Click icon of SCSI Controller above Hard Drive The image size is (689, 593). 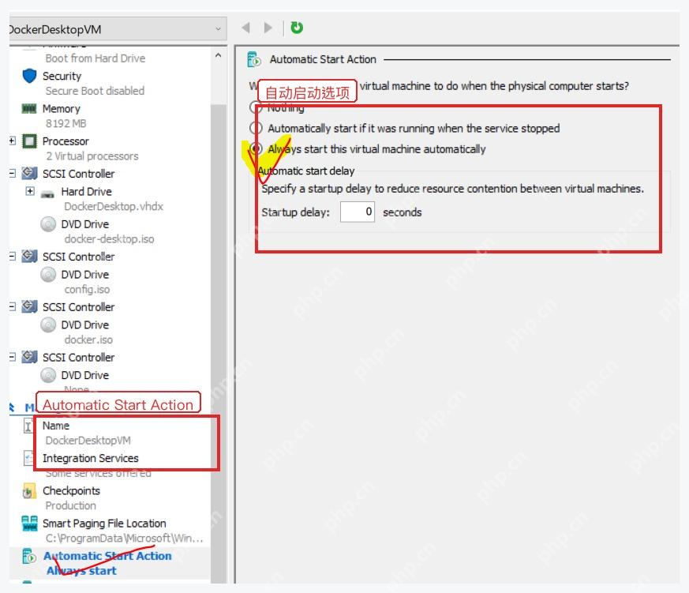pyautogui.click(x=29, y=173)
